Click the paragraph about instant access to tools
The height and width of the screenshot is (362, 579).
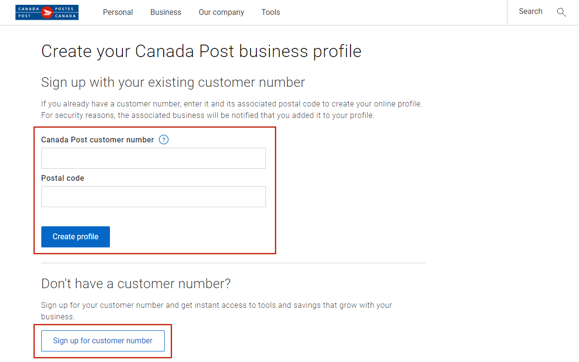[x=217, y=311]
